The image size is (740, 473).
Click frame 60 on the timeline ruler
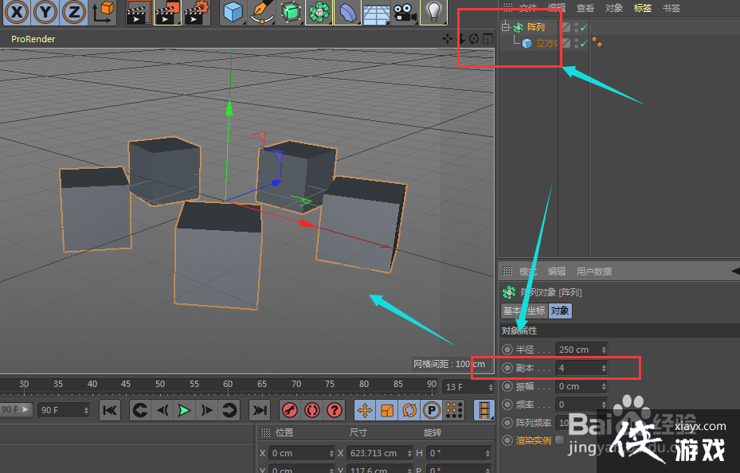(229, 384)
